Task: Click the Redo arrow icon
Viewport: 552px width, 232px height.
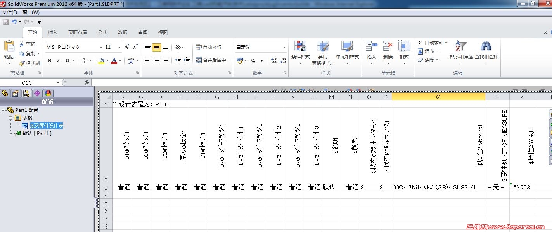Action: (x=26, y=22)
